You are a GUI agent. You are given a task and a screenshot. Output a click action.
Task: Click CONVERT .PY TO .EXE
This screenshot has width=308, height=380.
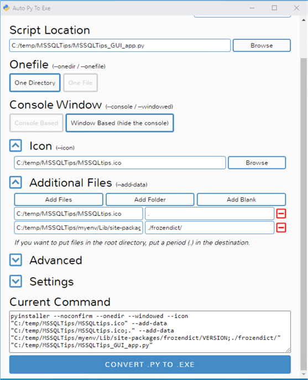click(150, 365)
